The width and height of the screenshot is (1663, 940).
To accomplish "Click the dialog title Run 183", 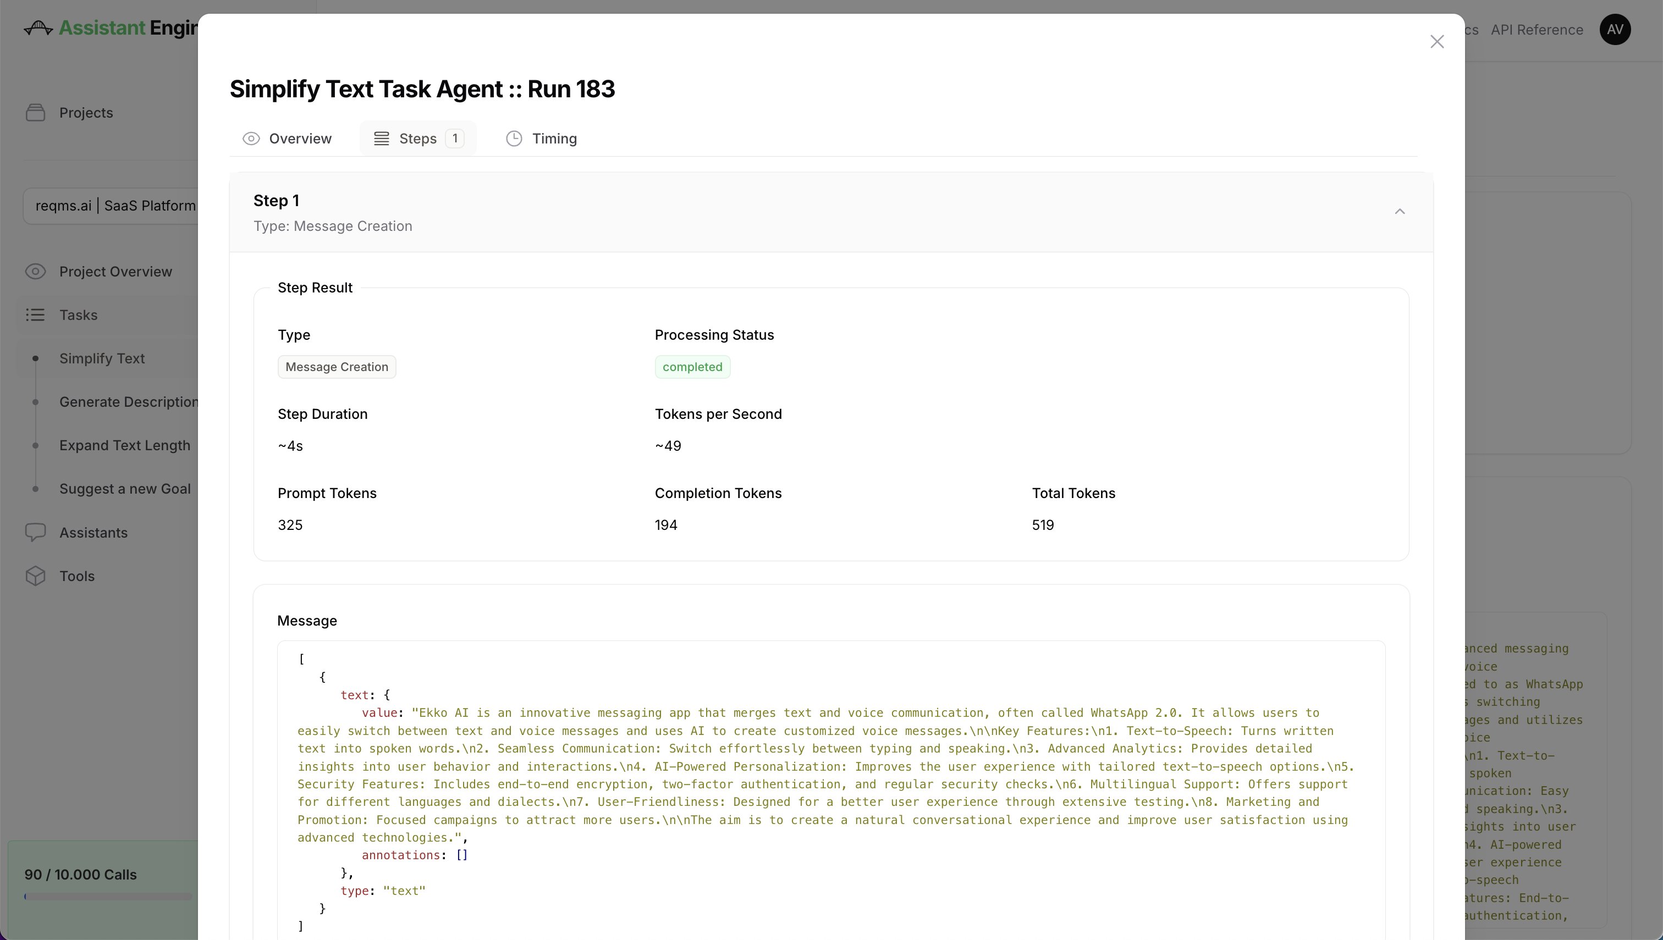I will click(x=422, y=89).
